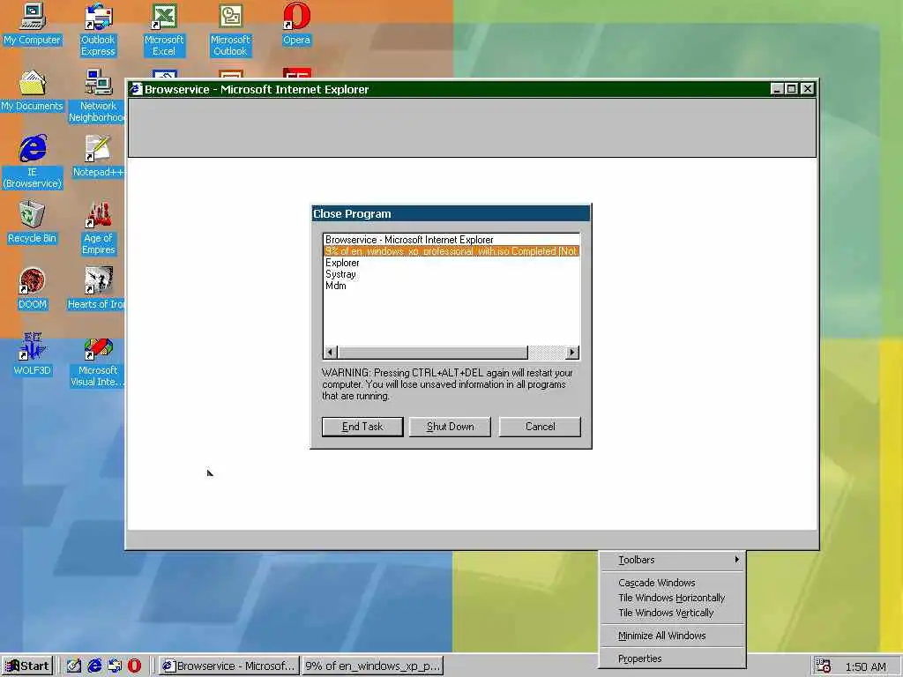The width and height of the screenshot is (903, 677).
Task: Select Outlook Express desktop shortcut
Action: pos(98,30)
